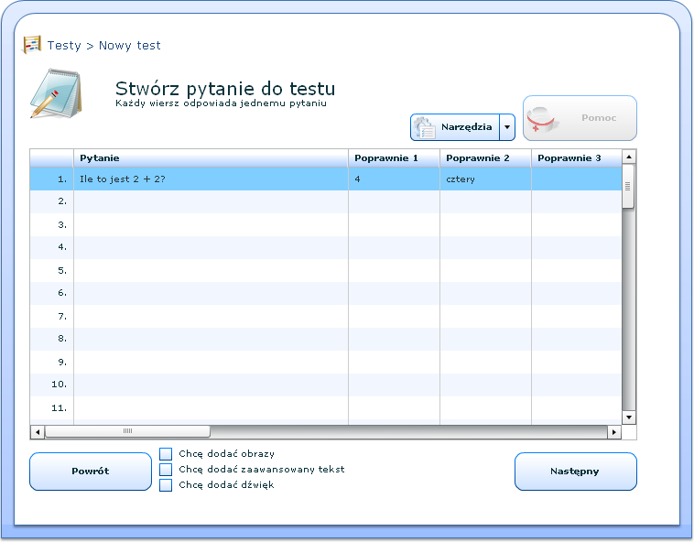Click the vertical scrollbar down arrow
Image resolution: width=694 pixels, height=542 pixels.
(629, 417)
